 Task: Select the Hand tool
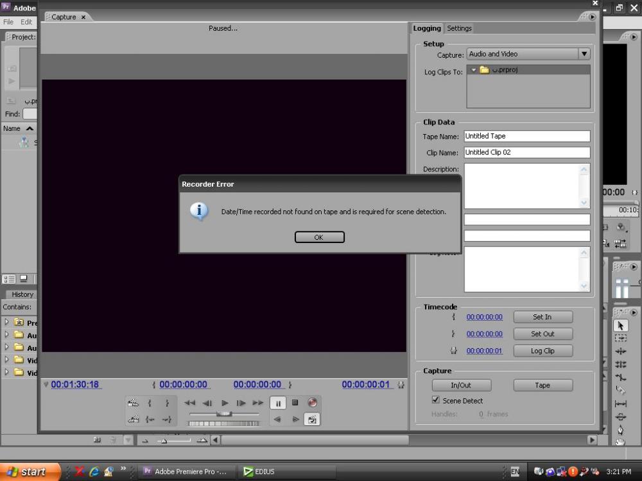tap(621, 442)
